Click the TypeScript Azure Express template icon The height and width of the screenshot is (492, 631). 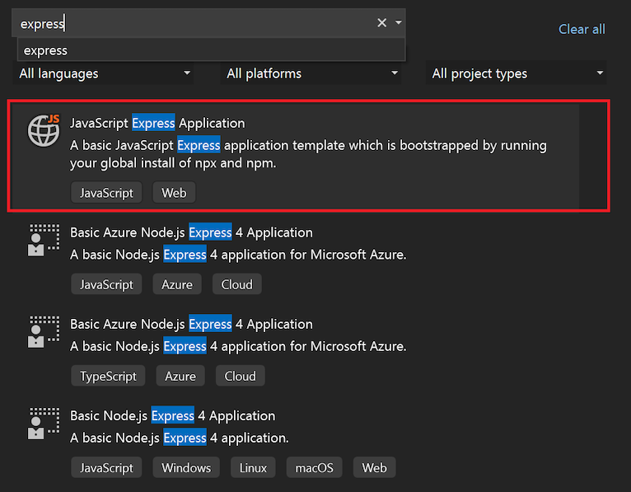[44, 331]
